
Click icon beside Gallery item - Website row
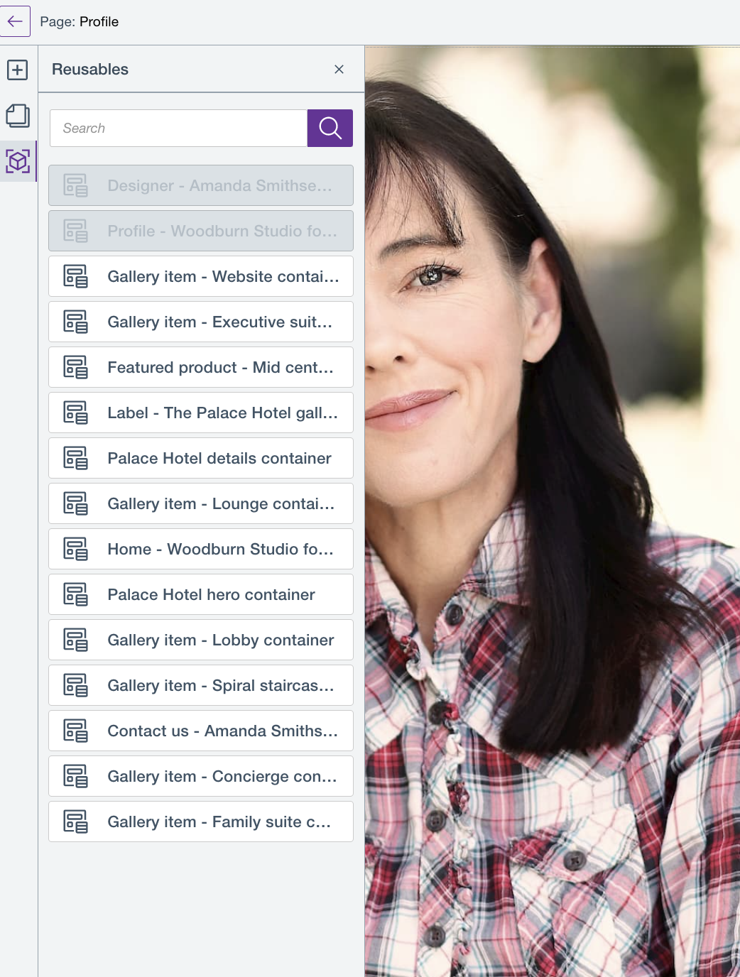coord(76,276)
